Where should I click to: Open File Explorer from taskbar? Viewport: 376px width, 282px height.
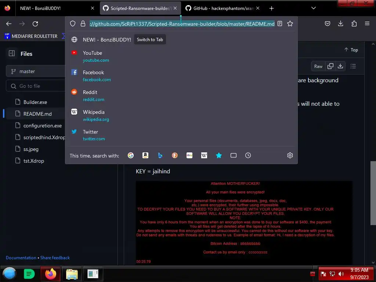point(72,274)
